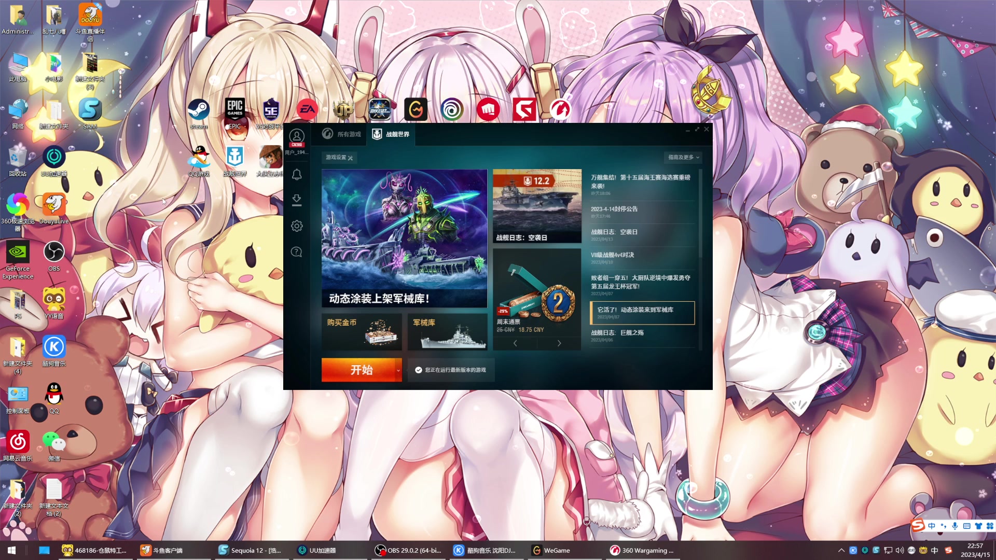Click the help question-mark chat icon

click(297, 252)
